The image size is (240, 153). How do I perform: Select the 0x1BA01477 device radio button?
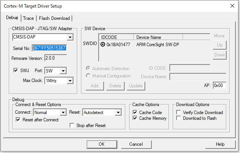coord(103,45)
